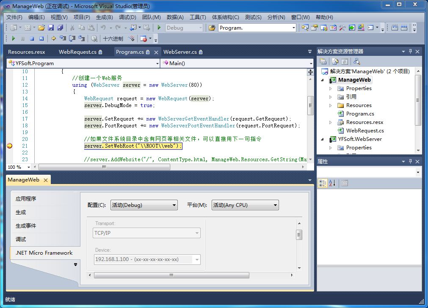Open the 配置(C) configuration dropdown
Image resolution: width=428 pixels, height=308 pixels.
144,205
